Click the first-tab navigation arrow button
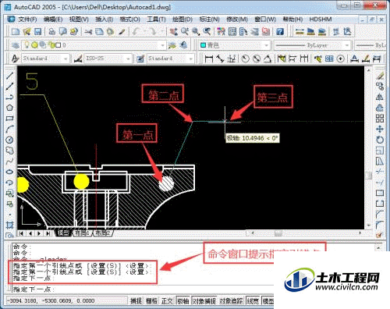 (x=21, y=233)
